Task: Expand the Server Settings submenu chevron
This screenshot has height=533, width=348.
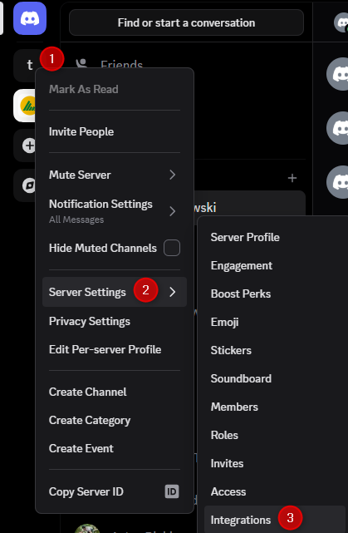Action: pos(173,292)
